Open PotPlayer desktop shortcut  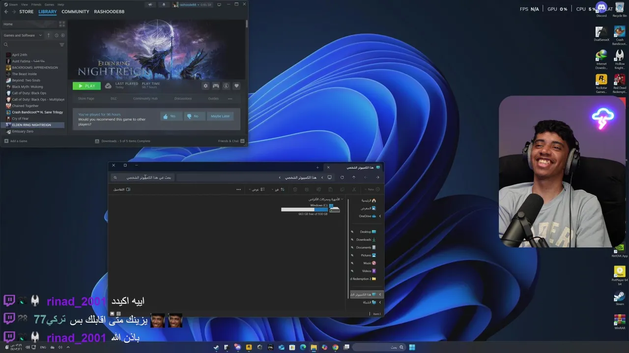620,275
